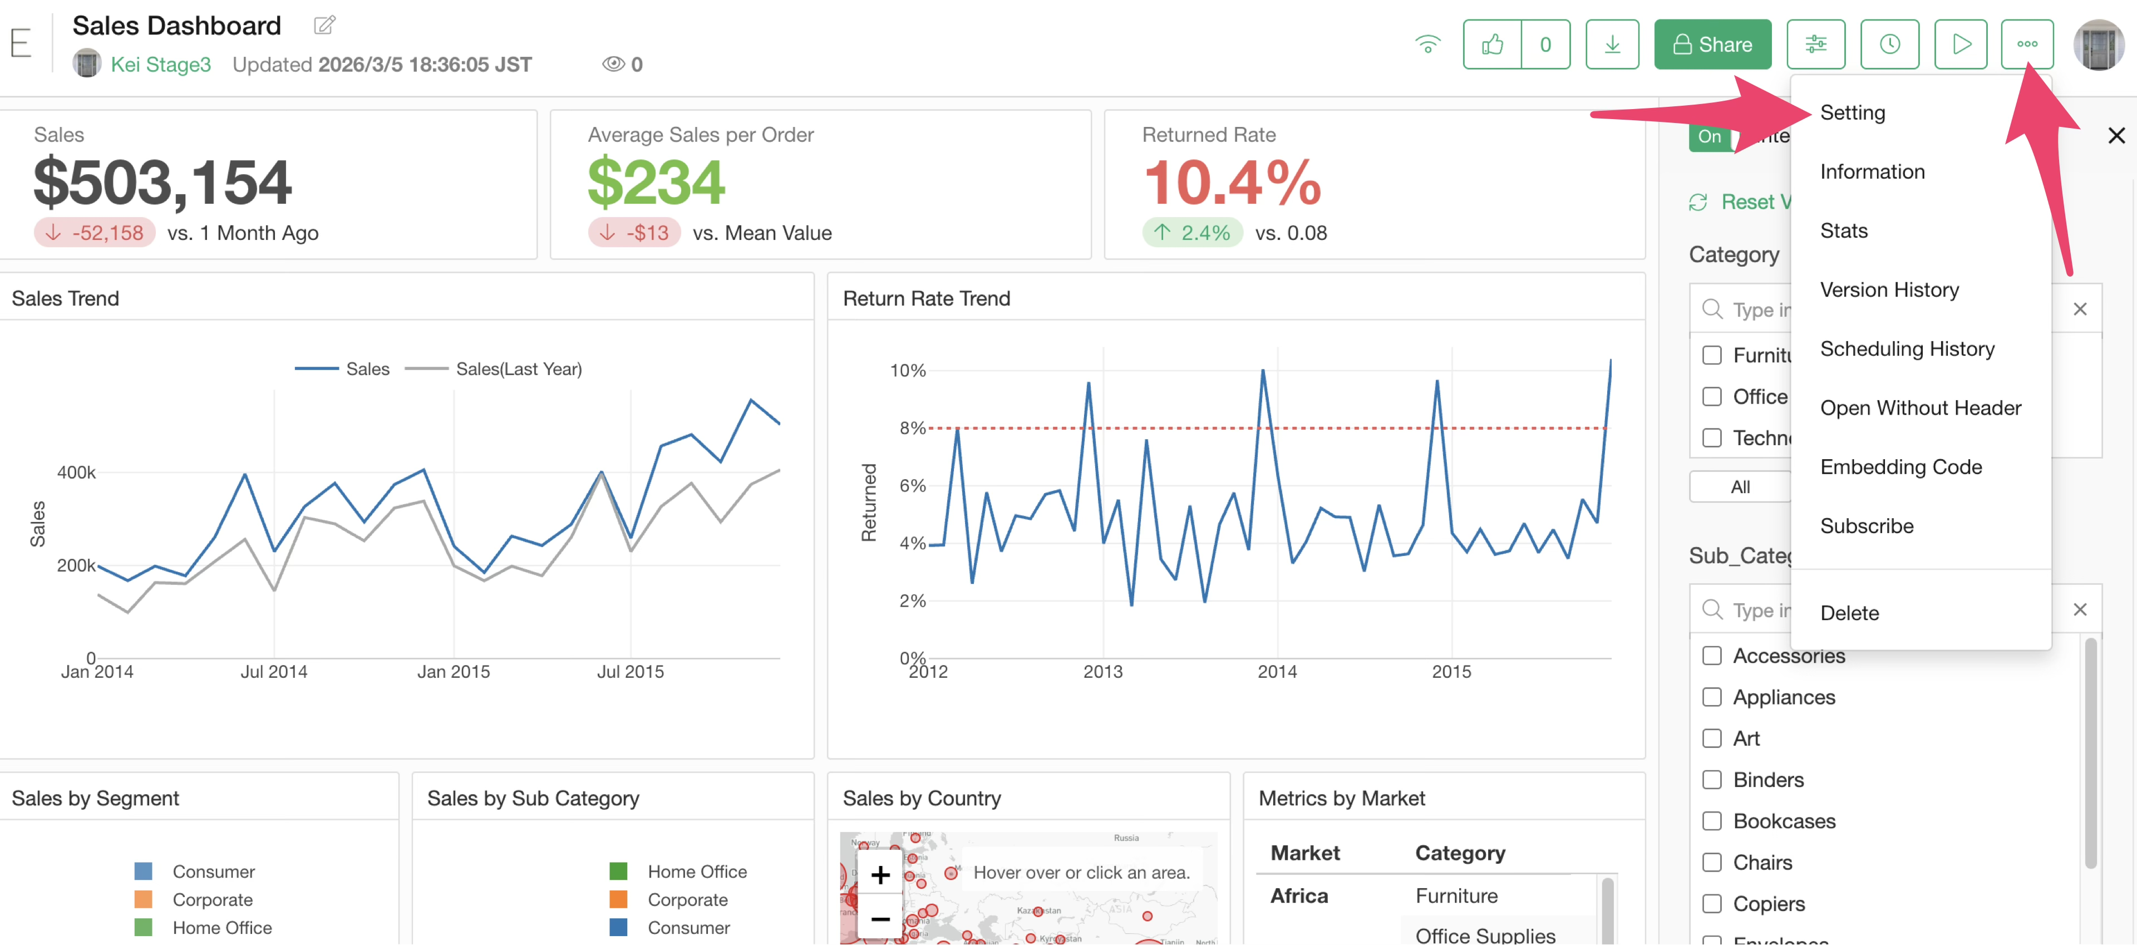
Task: Enable the Chairs checkbox
Action: (x=1711, y=862)
